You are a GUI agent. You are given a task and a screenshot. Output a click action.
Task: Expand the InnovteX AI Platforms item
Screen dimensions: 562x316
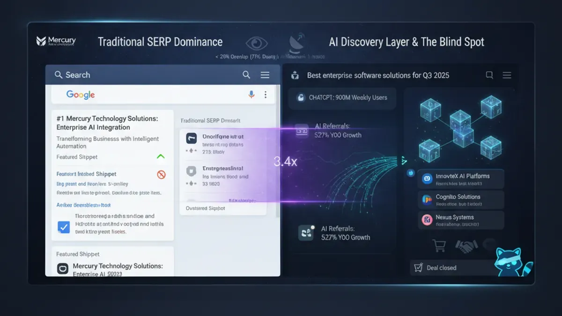point(461,179)
